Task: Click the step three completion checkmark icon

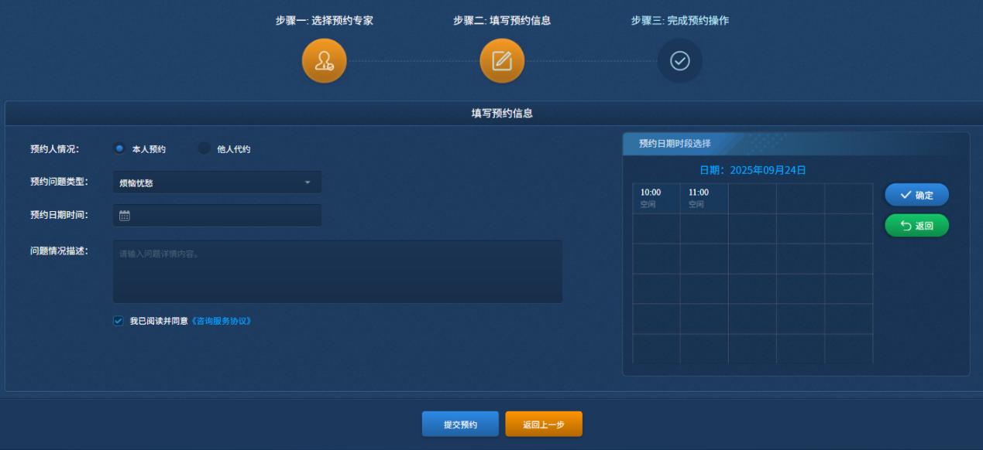Action: [x=679, y=61]
